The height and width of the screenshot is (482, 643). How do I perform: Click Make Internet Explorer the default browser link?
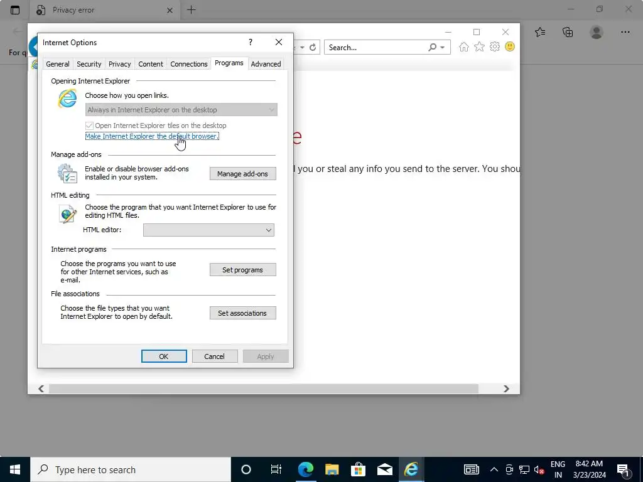point(152,136)
